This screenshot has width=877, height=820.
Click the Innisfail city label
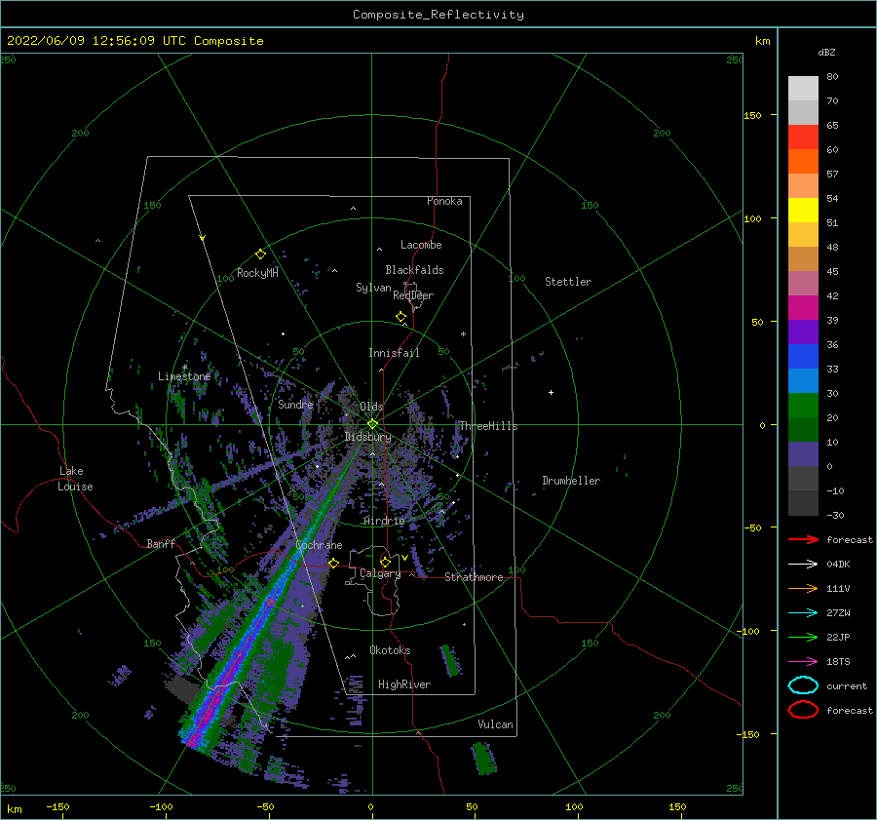point(394,353)
